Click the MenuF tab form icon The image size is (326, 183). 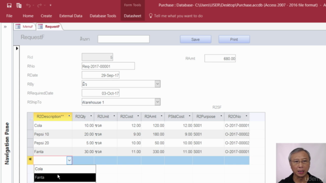tap(18, 26)
